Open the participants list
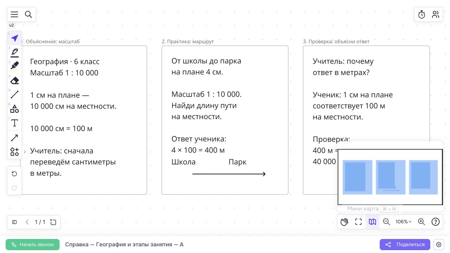Screen dimensions: 450x253 click(x=436, y=14)
